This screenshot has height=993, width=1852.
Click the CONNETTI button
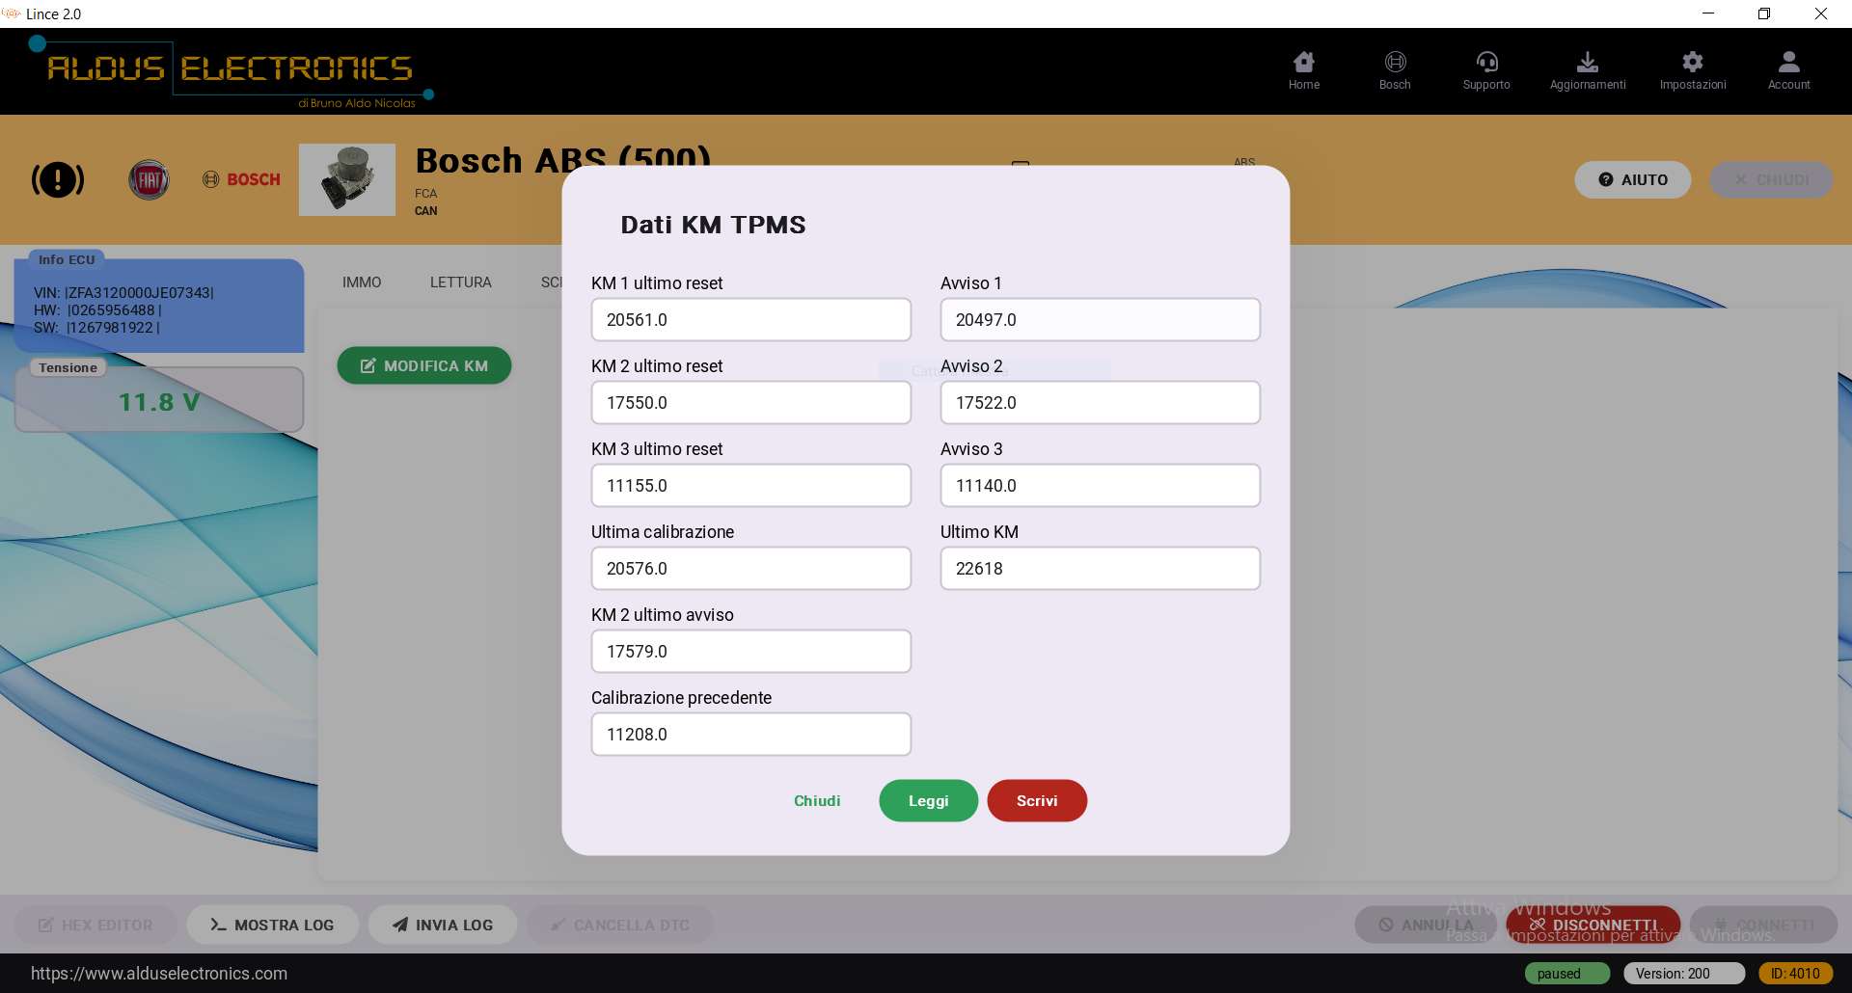click(1763, 925)
